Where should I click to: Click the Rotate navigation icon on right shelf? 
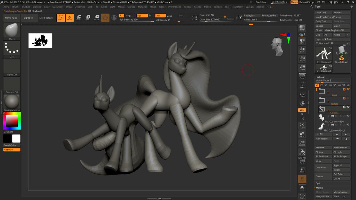coord(302,152)
